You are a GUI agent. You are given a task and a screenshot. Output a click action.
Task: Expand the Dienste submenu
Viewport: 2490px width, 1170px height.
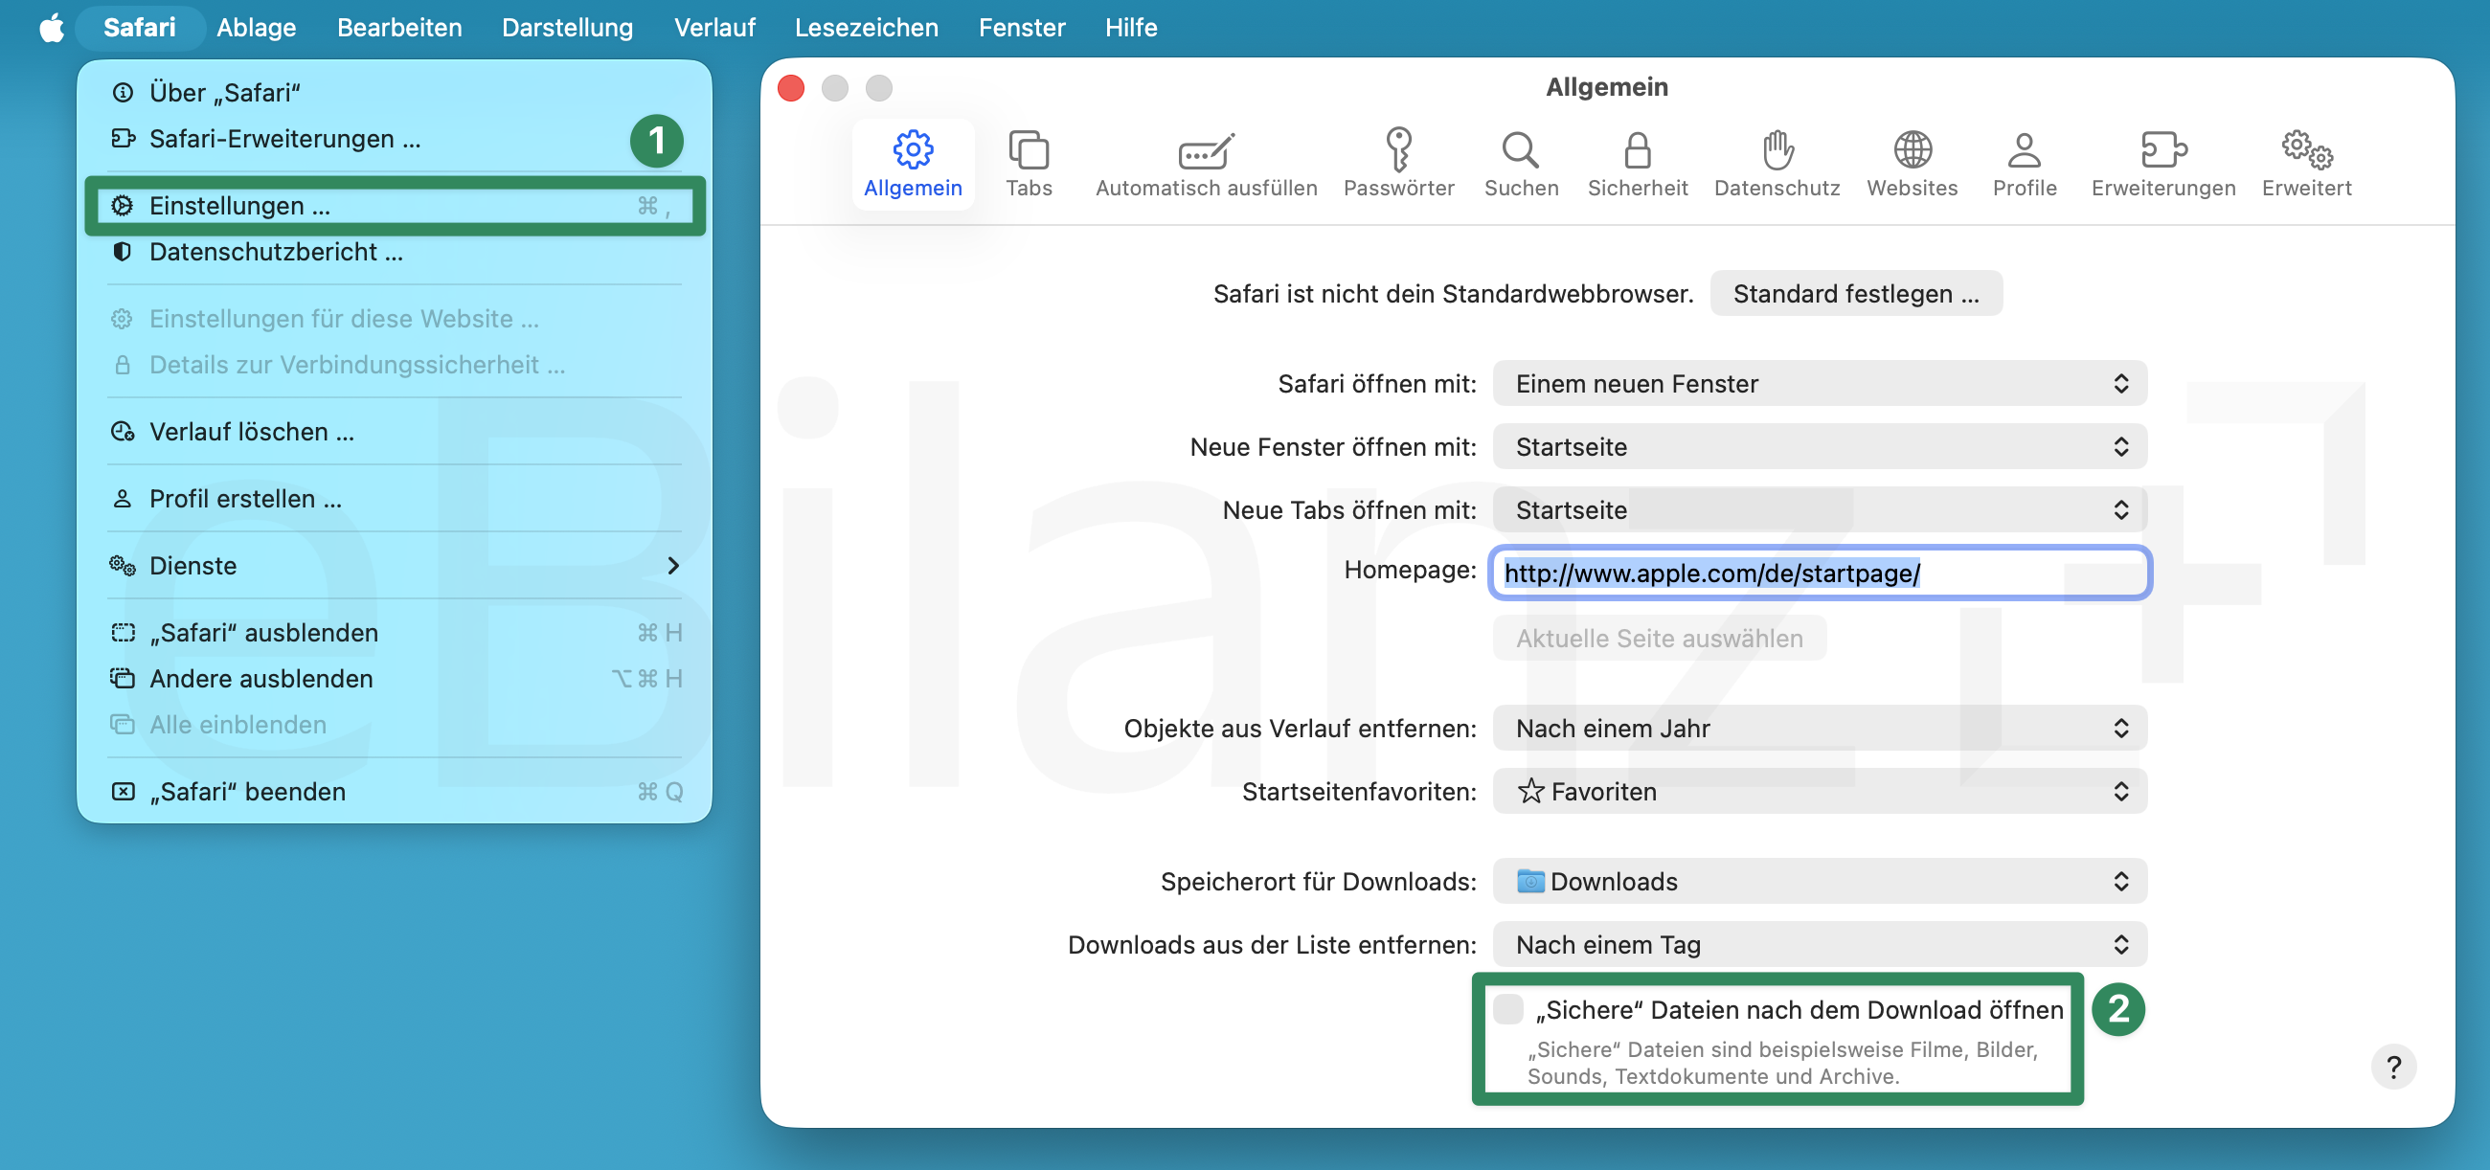tap(395, 565)
